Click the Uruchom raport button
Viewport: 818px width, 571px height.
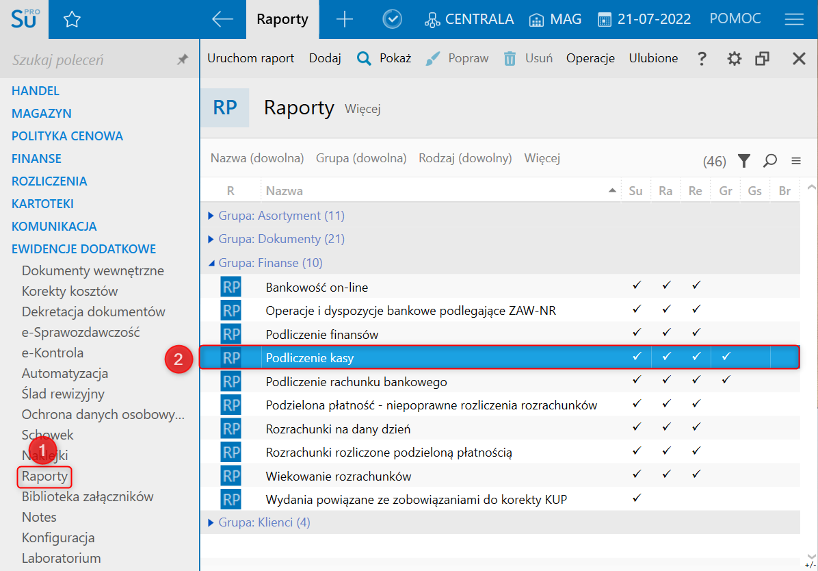pyautogui.click(x=250, y=58)
